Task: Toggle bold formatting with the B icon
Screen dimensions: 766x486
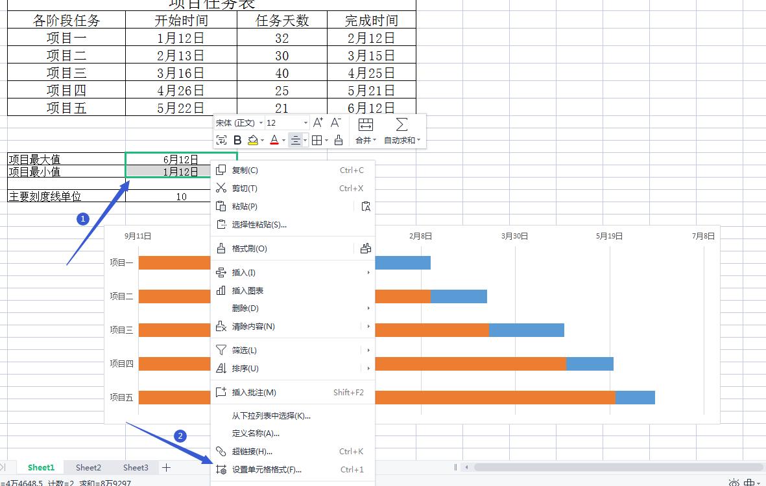Action: click(x=237, y=140)
